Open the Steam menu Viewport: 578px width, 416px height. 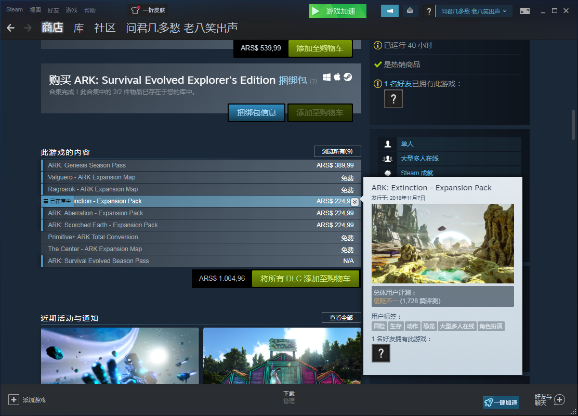[x=15, y=9]
